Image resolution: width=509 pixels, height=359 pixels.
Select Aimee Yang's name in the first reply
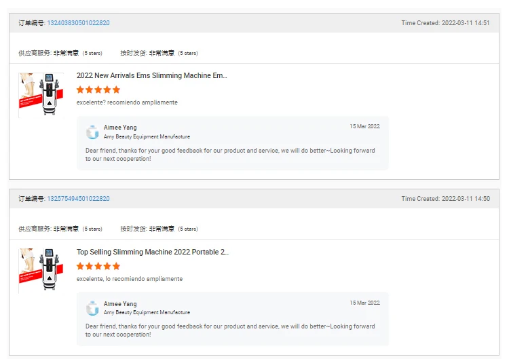click(120, 128)
